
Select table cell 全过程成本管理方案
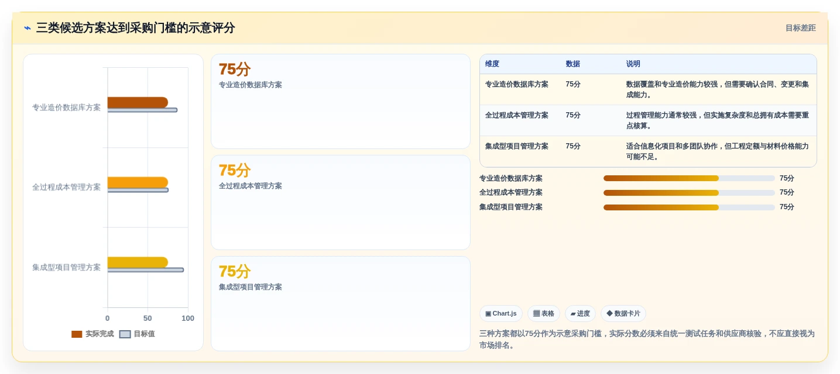(x=517, y=115)
